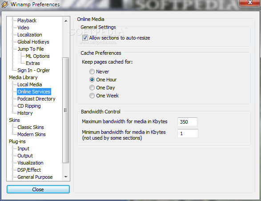Open General Purpose plug-ins page
This screenshot has height=201, width=261.
point(35,177)
